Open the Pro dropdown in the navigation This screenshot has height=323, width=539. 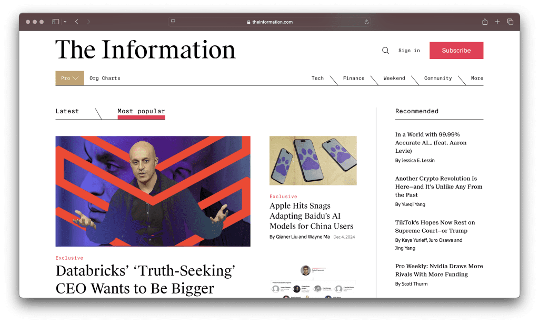coord(69,78)
